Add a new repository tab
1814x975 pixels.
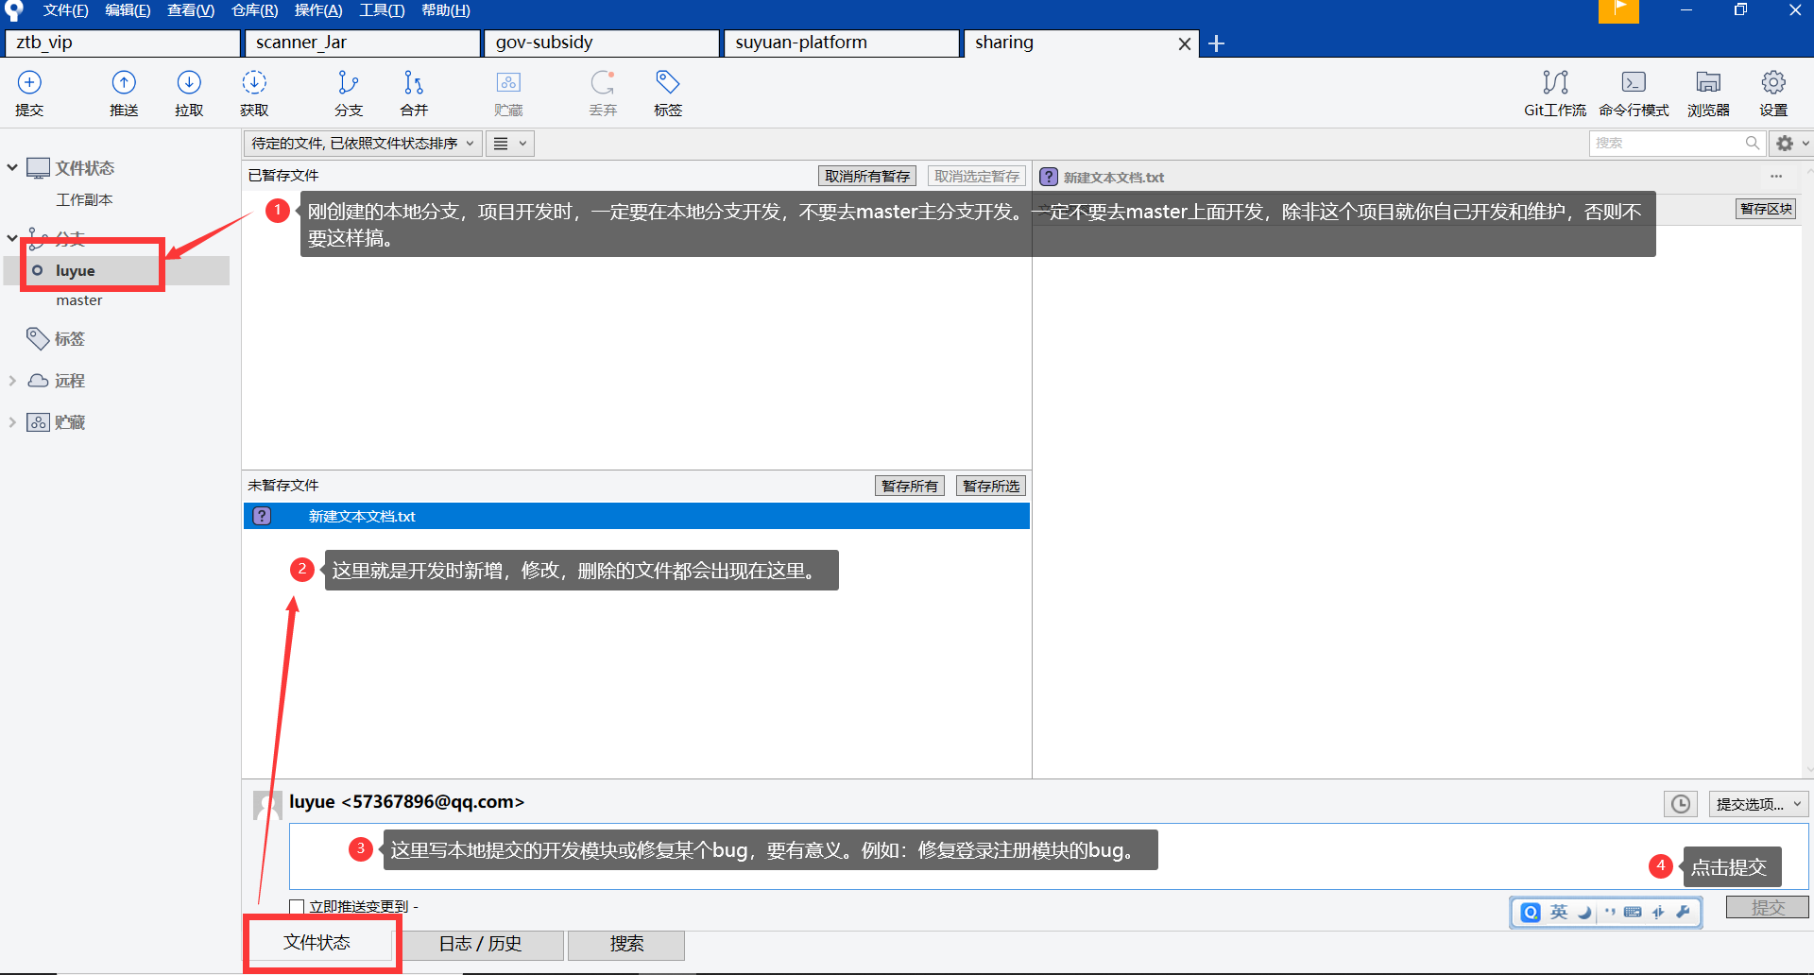tap(1217, 43)
